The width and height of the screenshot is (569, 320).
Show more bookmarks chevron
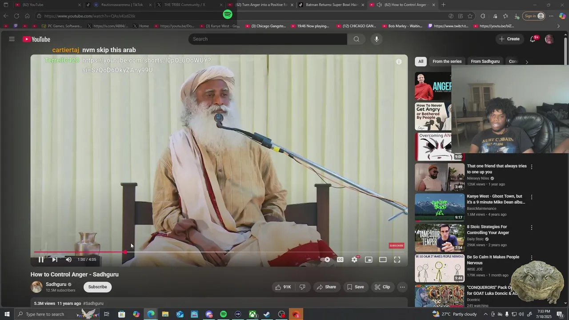559,26
